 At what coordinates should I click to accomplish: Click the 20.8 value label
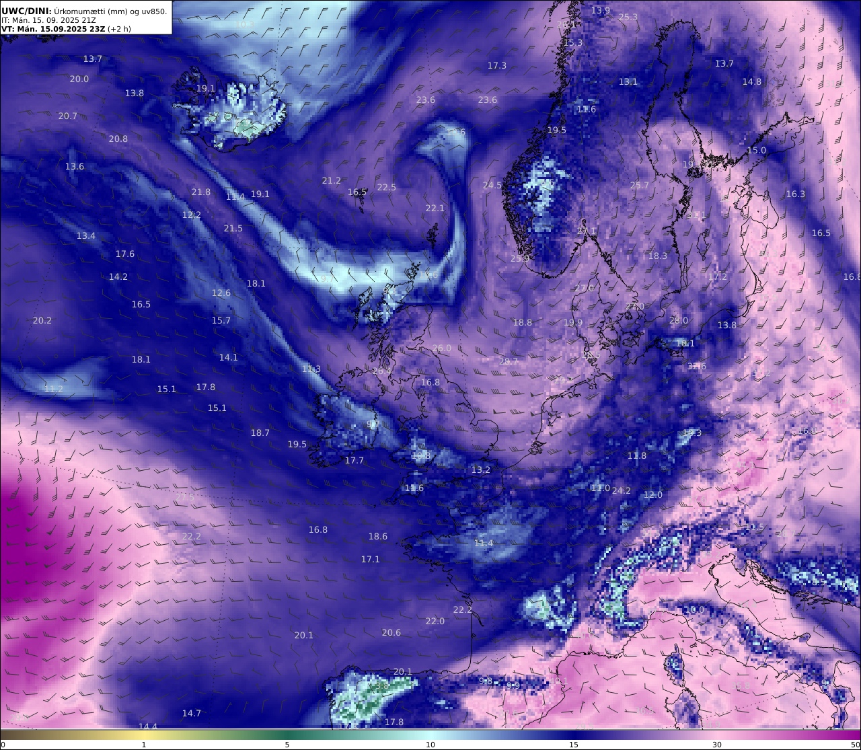click(x=118, y=139)
